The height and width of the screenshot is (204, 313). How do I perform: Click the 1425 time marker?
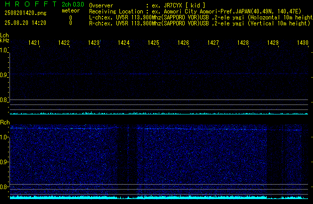pos(153,43)
